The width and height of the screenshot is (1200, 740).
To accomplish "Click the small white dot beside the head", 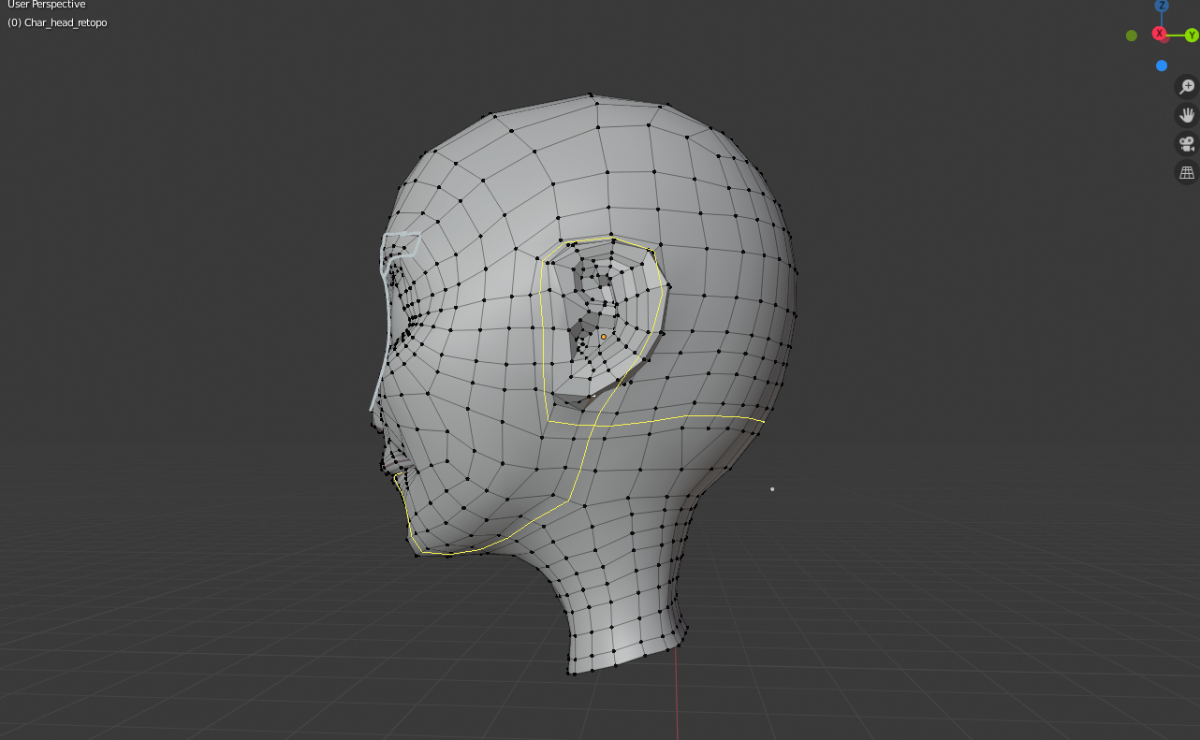I will 771,487.
